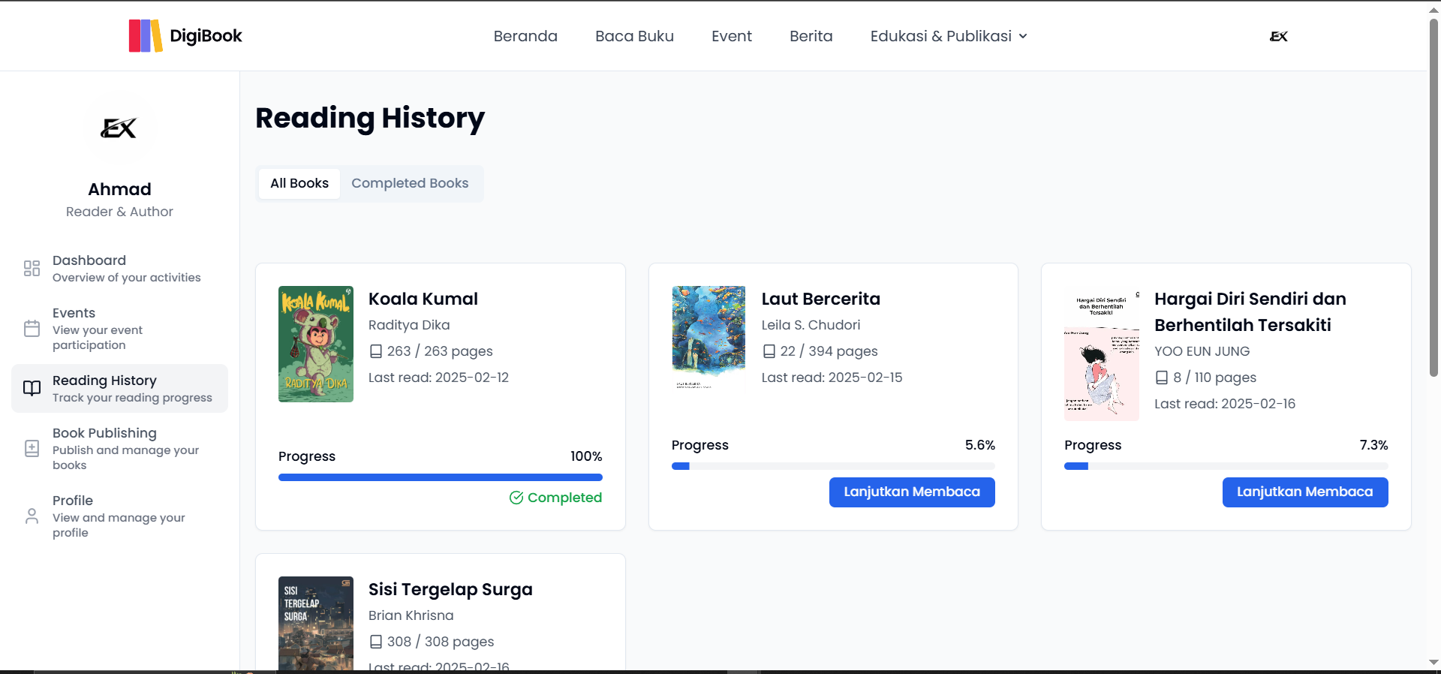Click author name Leila S. Chudori
1441x674 pixels.
point(811,325)
